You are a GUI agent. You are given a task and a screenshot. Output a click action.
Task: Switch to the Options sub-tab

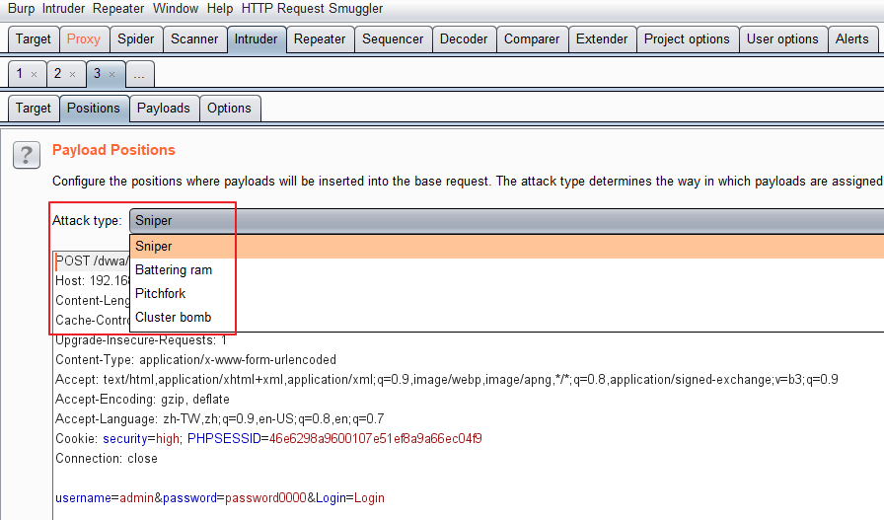click(x=229, y=108)
